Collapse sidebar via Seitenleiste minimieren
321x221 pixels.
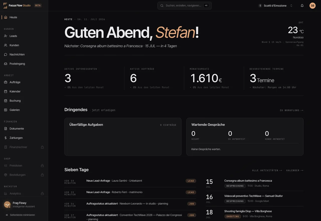[20, 215]
